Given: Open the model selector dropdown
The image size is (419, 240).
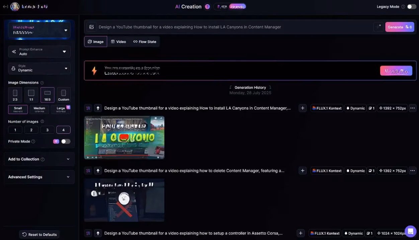Looking at the screenshot, I should point(39,30).
